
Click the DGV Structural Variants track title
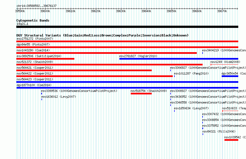click(x=103, y=35)
